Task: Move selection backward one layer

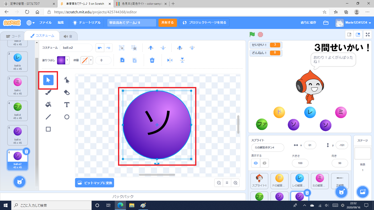Action: point(163,48)
